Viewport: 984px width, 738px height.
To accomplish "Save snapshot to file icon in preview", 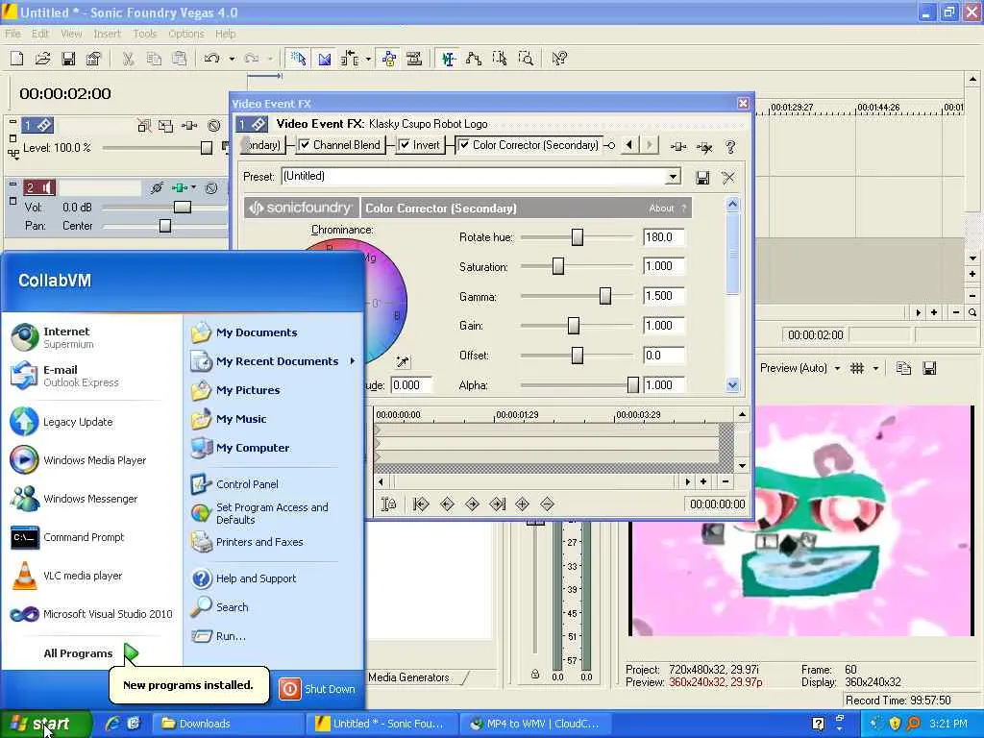I will 929,368.
